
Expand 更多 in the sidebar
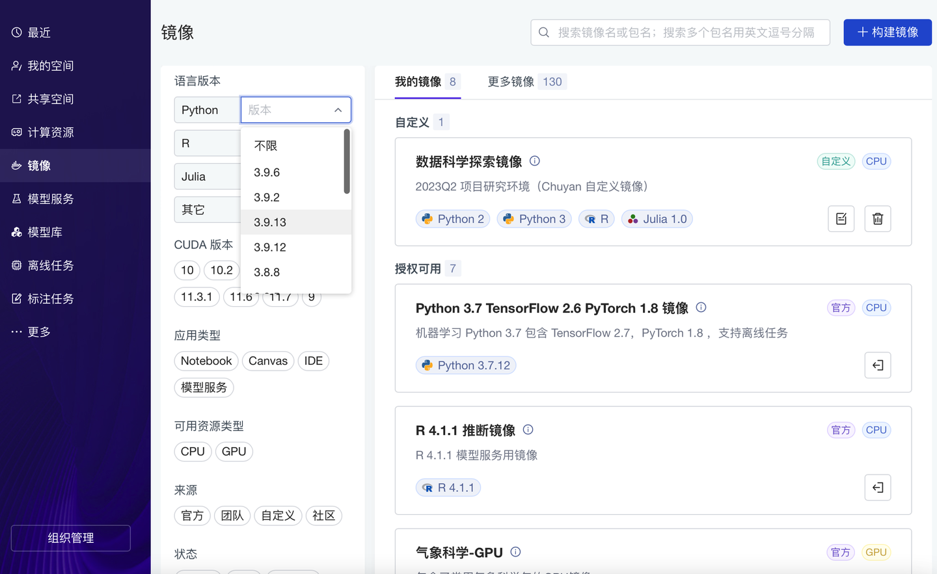(x=75, y=332)
